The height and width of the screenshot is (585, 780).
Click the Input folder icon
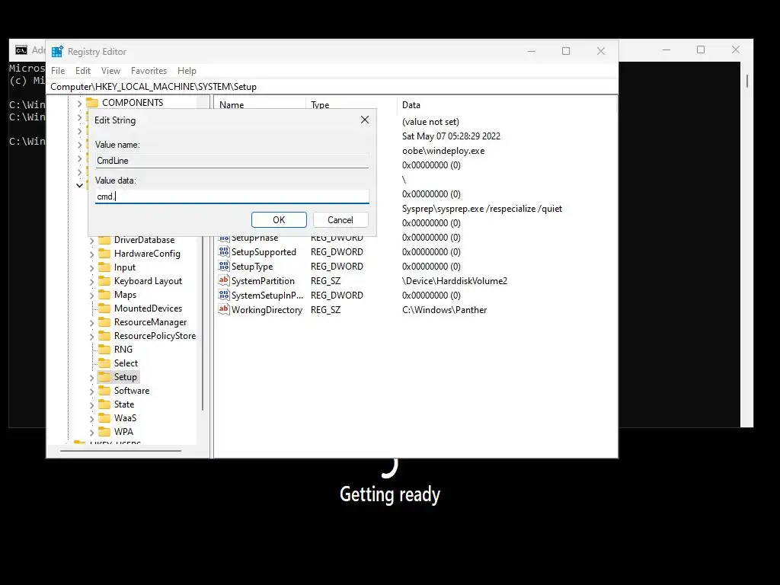pyautogui.click(x=104, y=267)
